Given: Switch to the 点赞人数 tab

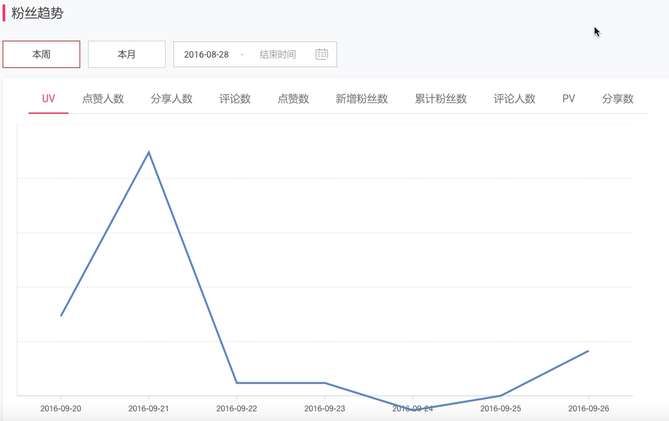Looking at the screenshot, I should 103,99.
